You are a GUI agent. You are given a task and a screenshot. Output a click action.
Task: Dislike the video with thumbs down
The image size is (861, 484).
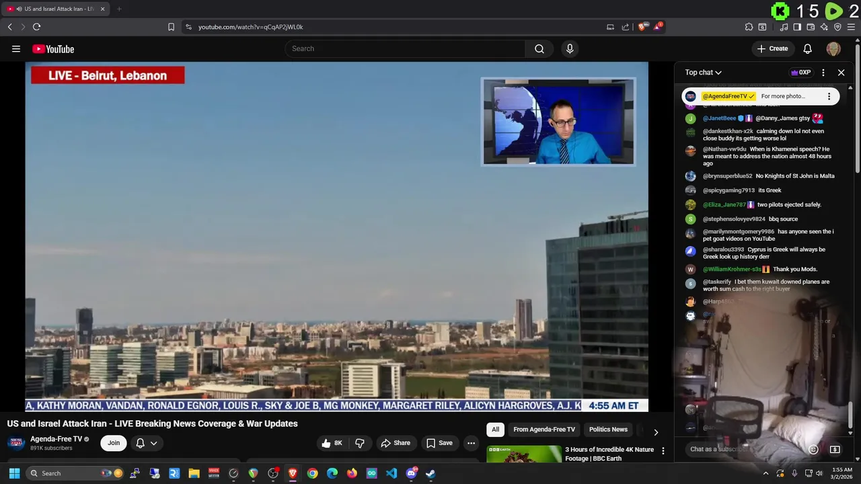360,443
